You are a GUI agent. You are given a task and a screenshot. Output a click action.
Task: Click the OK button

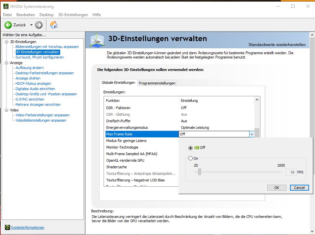coord(277,188)
